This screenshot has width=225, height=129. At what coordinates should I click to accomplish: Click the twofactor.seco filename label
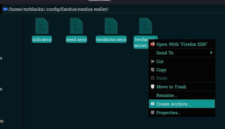(111, 40)
